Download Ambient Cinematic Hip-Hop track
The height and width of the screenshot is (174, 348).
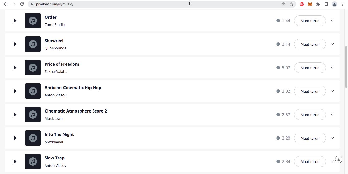(310, 91)
